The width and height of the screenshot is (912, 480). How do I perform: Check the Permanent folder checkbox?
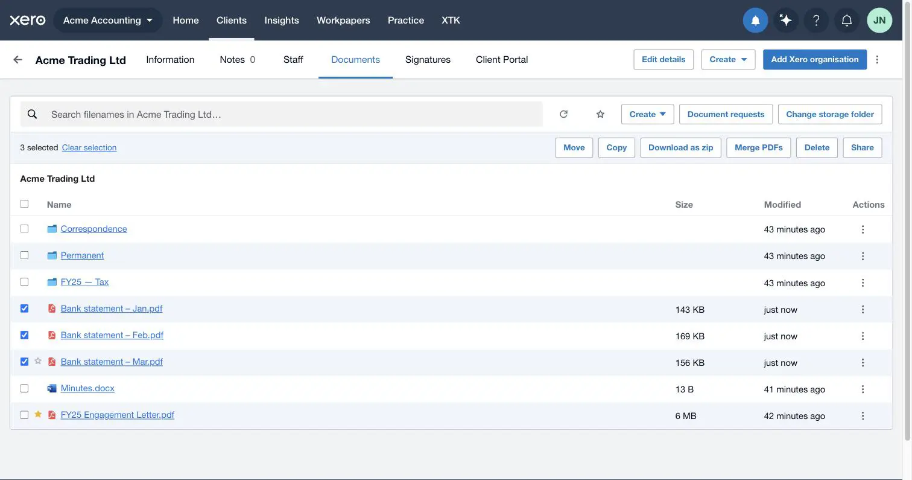tap(24, 255)
